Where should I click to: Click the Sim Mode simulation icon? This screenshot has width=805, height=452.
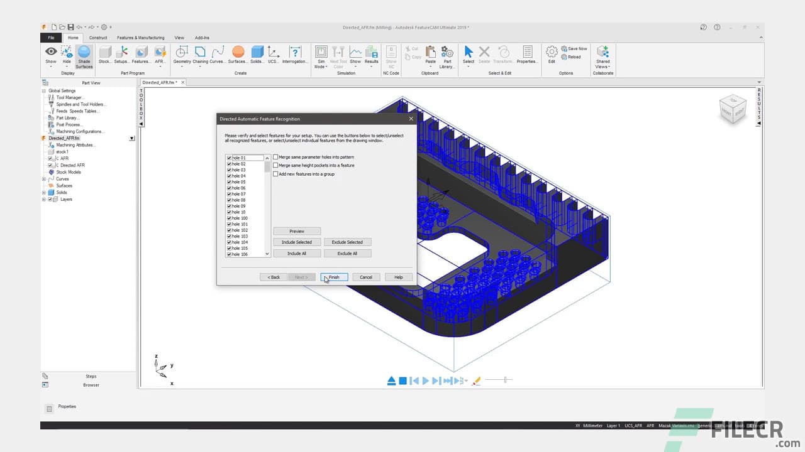321,56
